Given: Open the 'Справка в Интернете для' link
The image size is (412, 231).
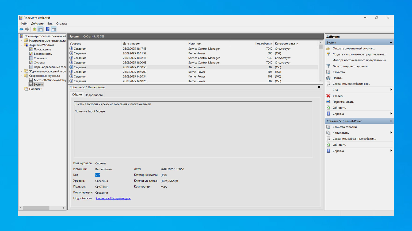Looking at the screenshot, I should pos(113,198).
